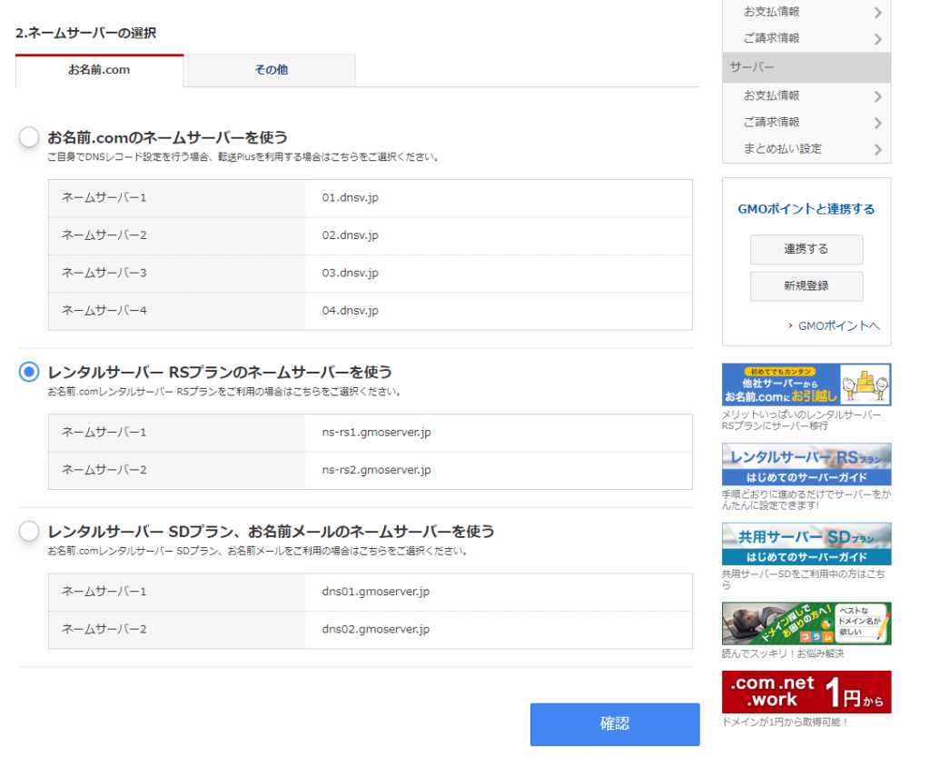Open the .com .net .work 1円 promotion banner
Screen dimensions: 930x758
click(x=806, y=691)
